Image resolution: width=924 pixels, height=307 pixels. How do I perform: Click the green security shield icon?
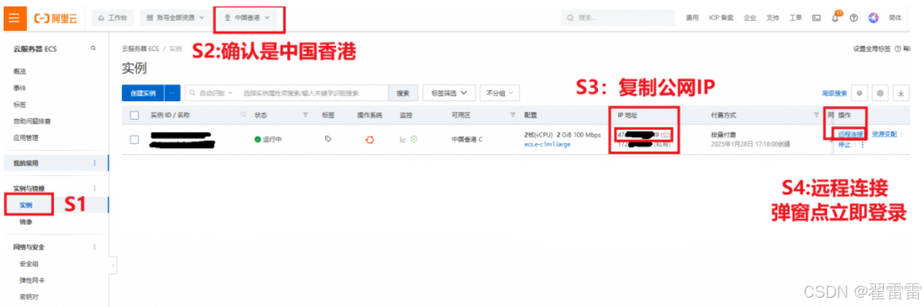414,139
